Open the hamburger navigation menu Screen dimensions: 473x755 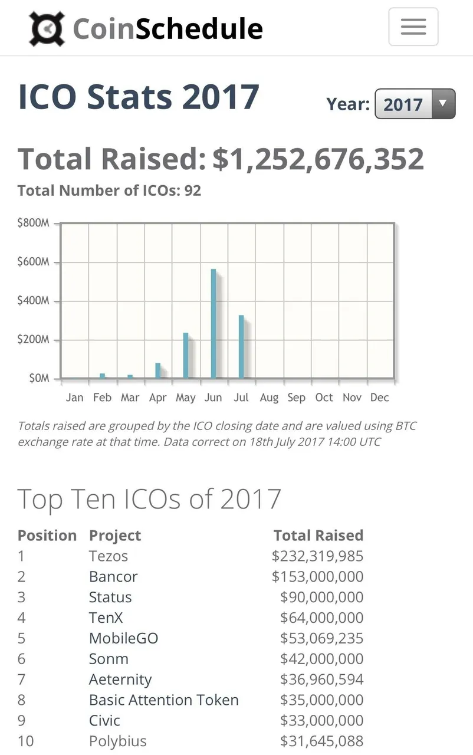coord(413,27)
